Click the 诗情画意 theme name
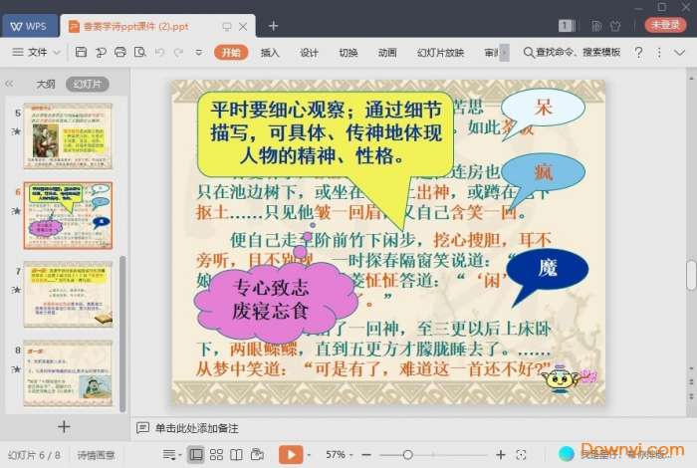The image size is (697, 468). [x=96, y=455]
